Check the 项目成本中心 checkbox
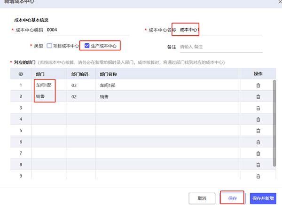This screenshot has width=282, height=205. pyautogui.click(x=49, y=46)
